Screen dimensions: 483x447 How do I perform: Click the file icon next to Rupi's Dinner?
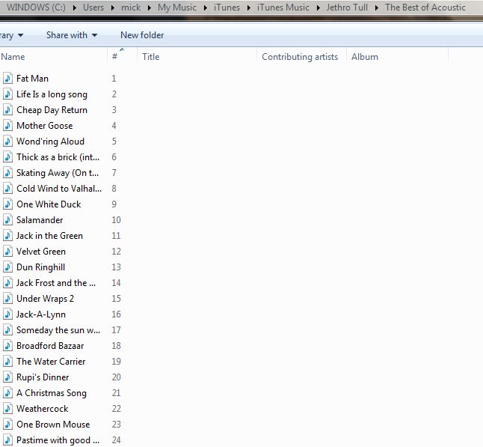click(7, 377)
